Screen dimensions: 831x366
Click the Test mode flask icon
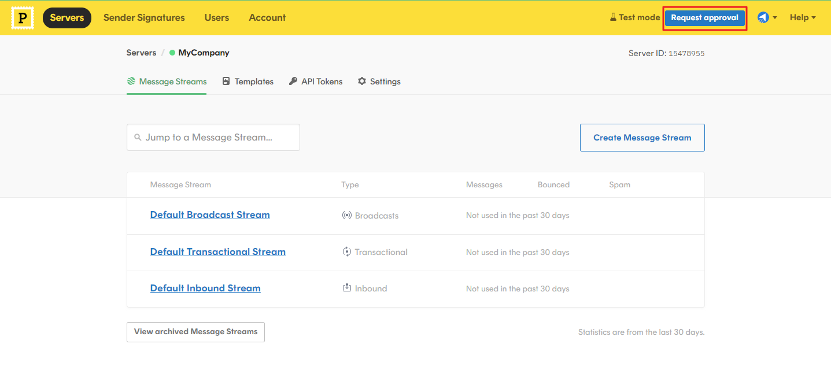coord(614,17)
